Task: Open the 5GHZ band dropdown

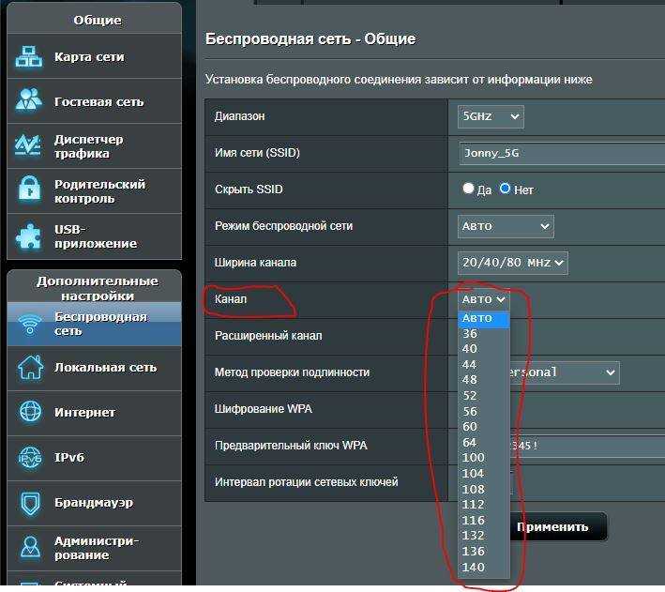Action: pos(490,116)
